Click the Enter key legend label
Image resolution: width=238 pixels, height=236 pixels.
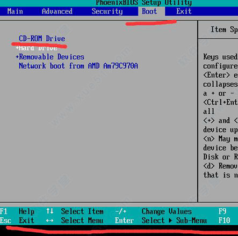(x=124, y=220)
